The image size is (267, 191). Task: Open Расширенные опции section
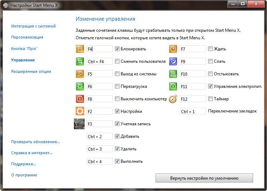coord(31,71)
